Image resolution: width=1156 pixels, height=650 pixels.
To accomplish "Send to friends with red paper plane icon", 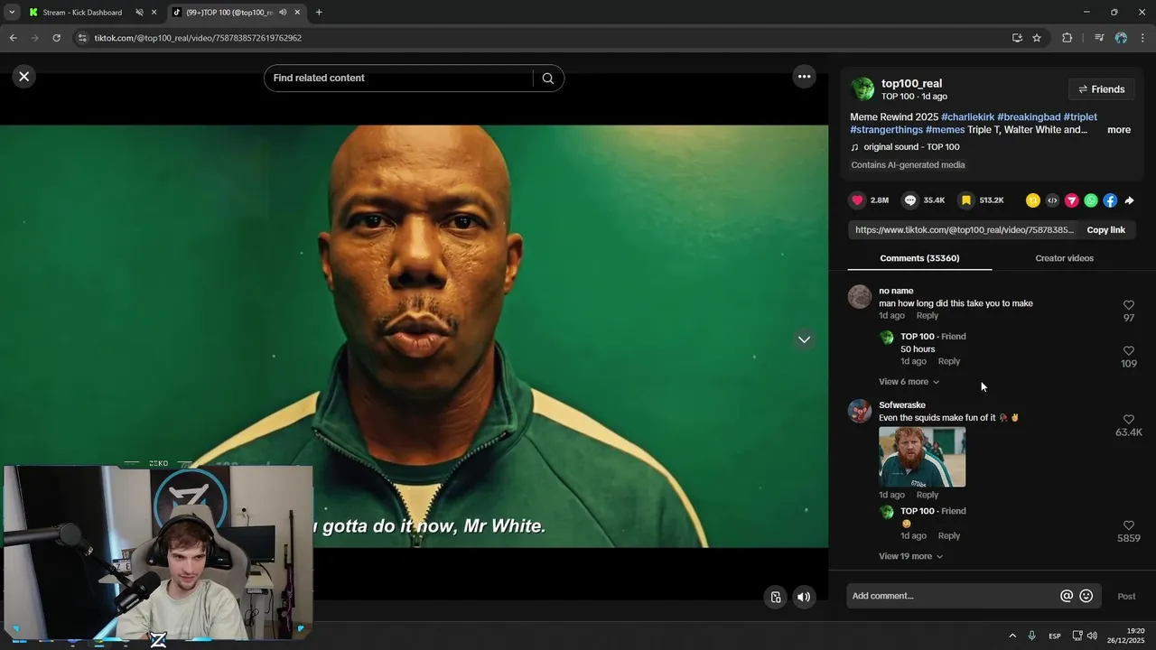I will point(1071,200).
